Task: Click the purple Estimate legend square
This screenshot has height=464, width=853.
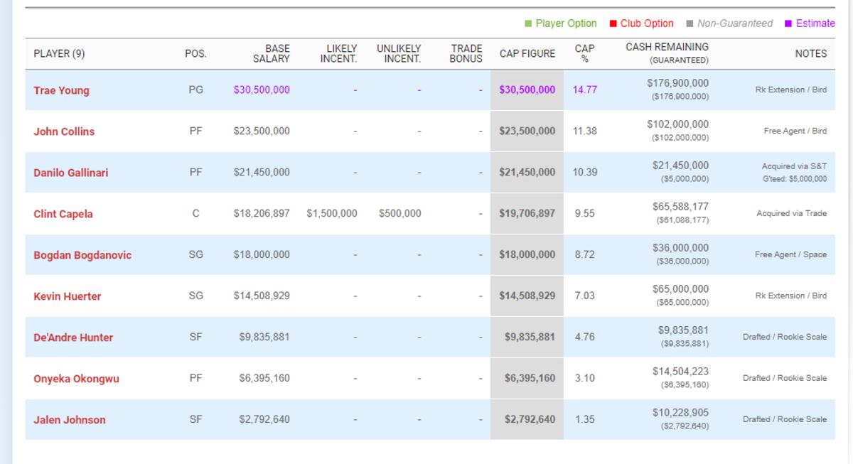Action: [x=788, y=23]
